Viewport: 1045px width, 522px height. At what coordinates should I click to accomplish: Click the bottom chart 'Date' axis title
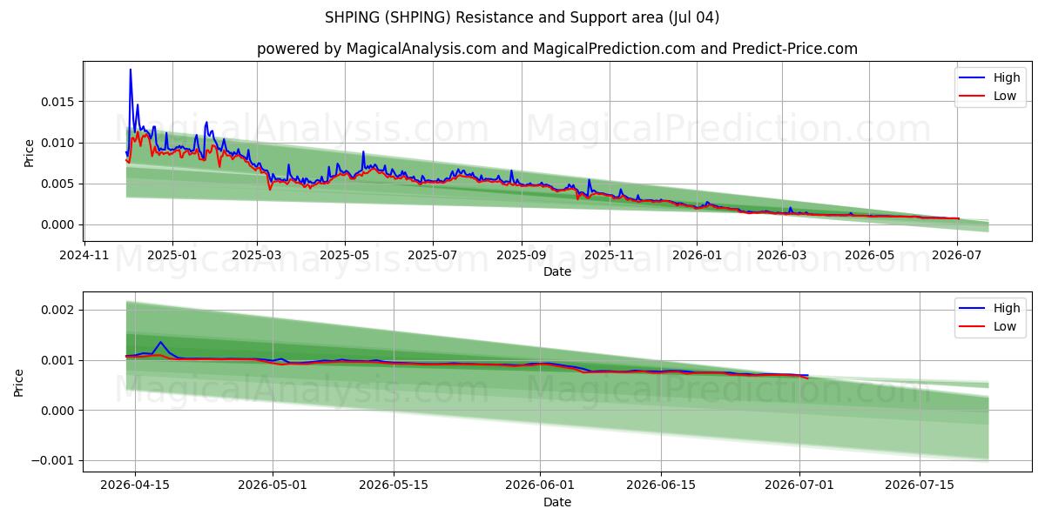tap(557, 502)
